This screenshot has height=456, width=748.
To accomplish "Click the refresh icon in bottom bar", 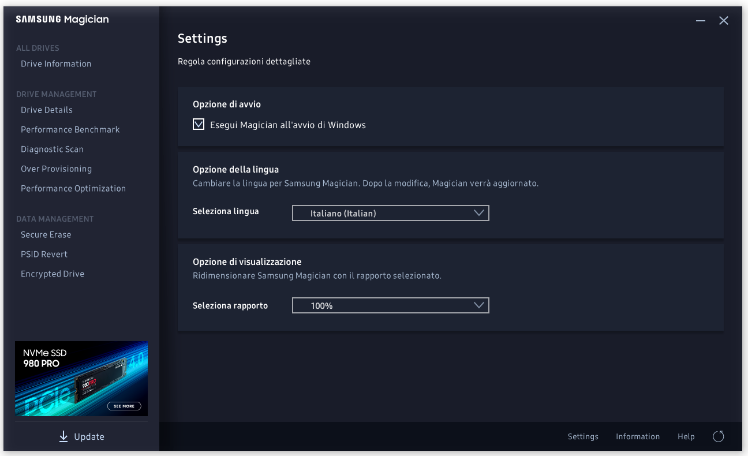I will point(719,436).
